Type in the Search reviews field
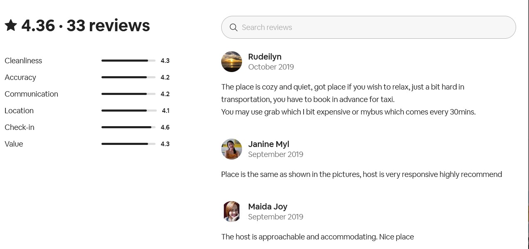 tap(374, 27)
